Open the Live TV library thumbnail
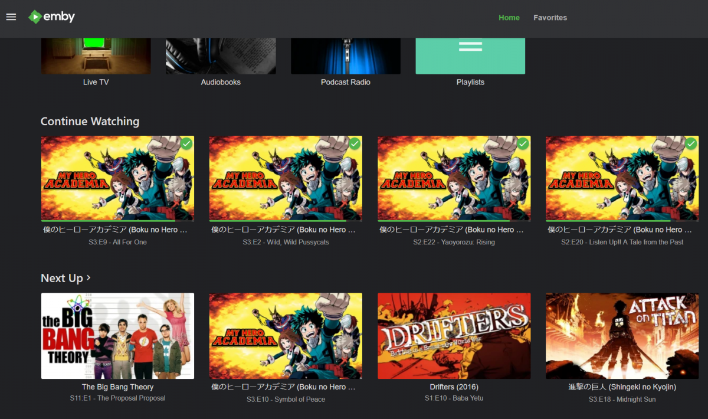 click(96, 56)
